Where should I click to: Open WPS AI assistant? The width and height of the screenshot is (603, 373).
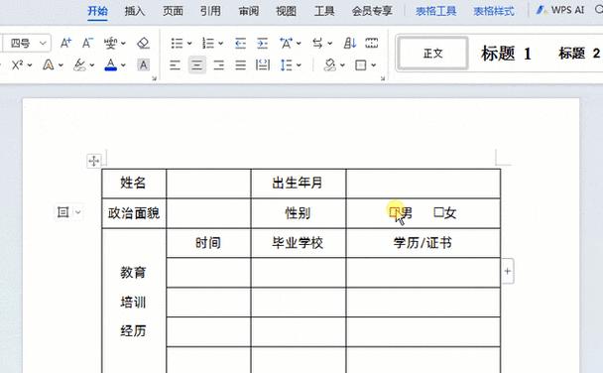(x=560, y=10)
